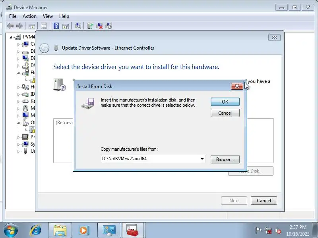Click the Uninstall red X toolbar icon

point(99,26)
